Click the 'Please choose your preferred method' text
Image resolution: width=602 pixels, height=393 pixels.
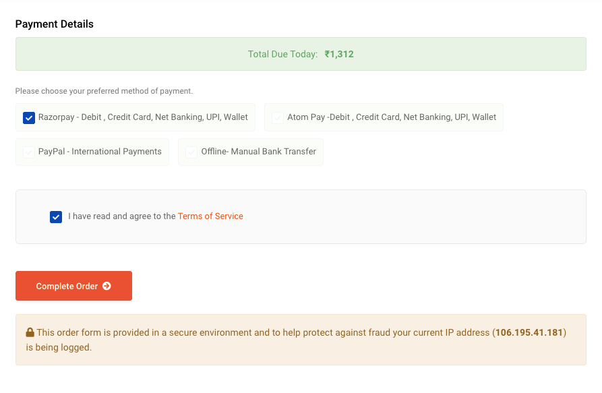click(x=104, y=91)
